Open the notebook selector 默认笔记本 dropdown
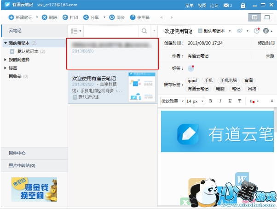The height and width of the screenshot is (209, 277). pos(214,31)
